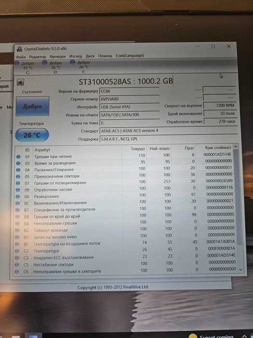Click status dot of row B7 Специфични за производителя
The height and width of the screenshot is (338, 253).
point(18,210)
